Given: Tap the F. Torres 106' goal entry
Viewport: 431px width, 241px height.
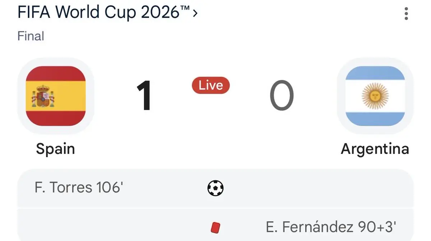Looking at the screenshot, I should click(79, 188).
